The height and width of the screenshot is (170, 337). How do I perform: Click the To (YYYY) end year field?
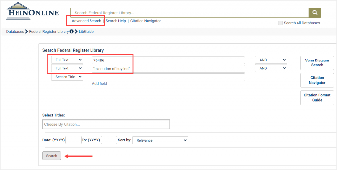109,140
